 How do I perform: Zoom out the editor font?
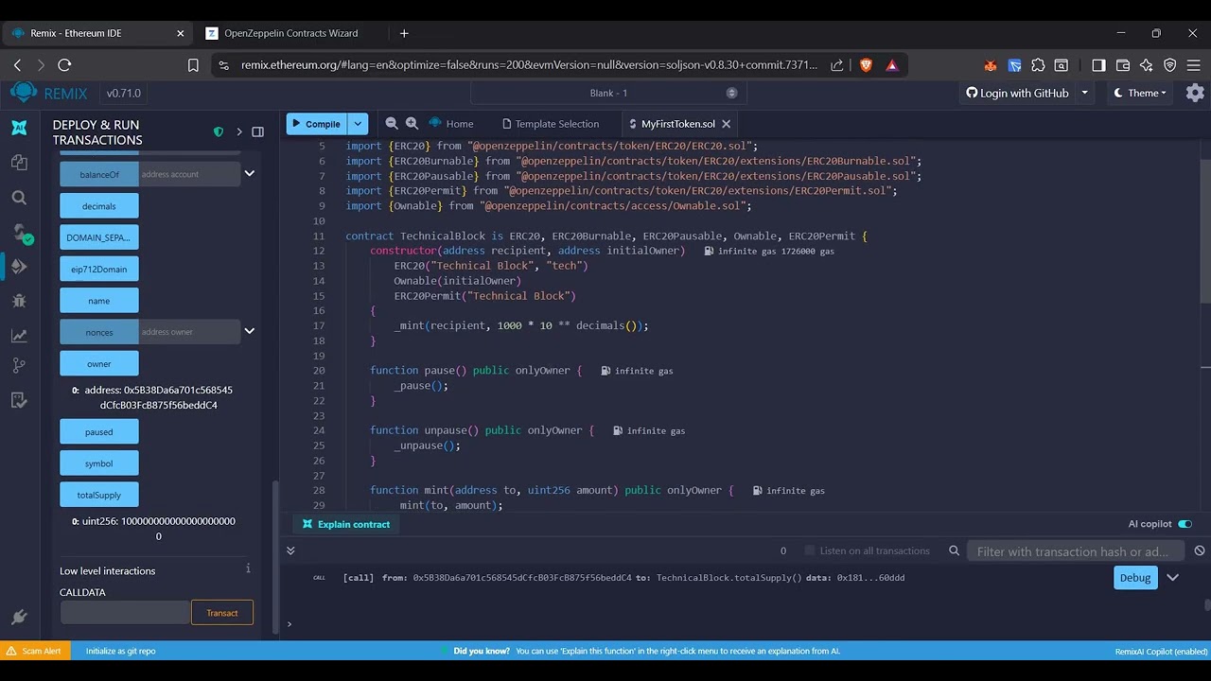[x=392, y=123]
